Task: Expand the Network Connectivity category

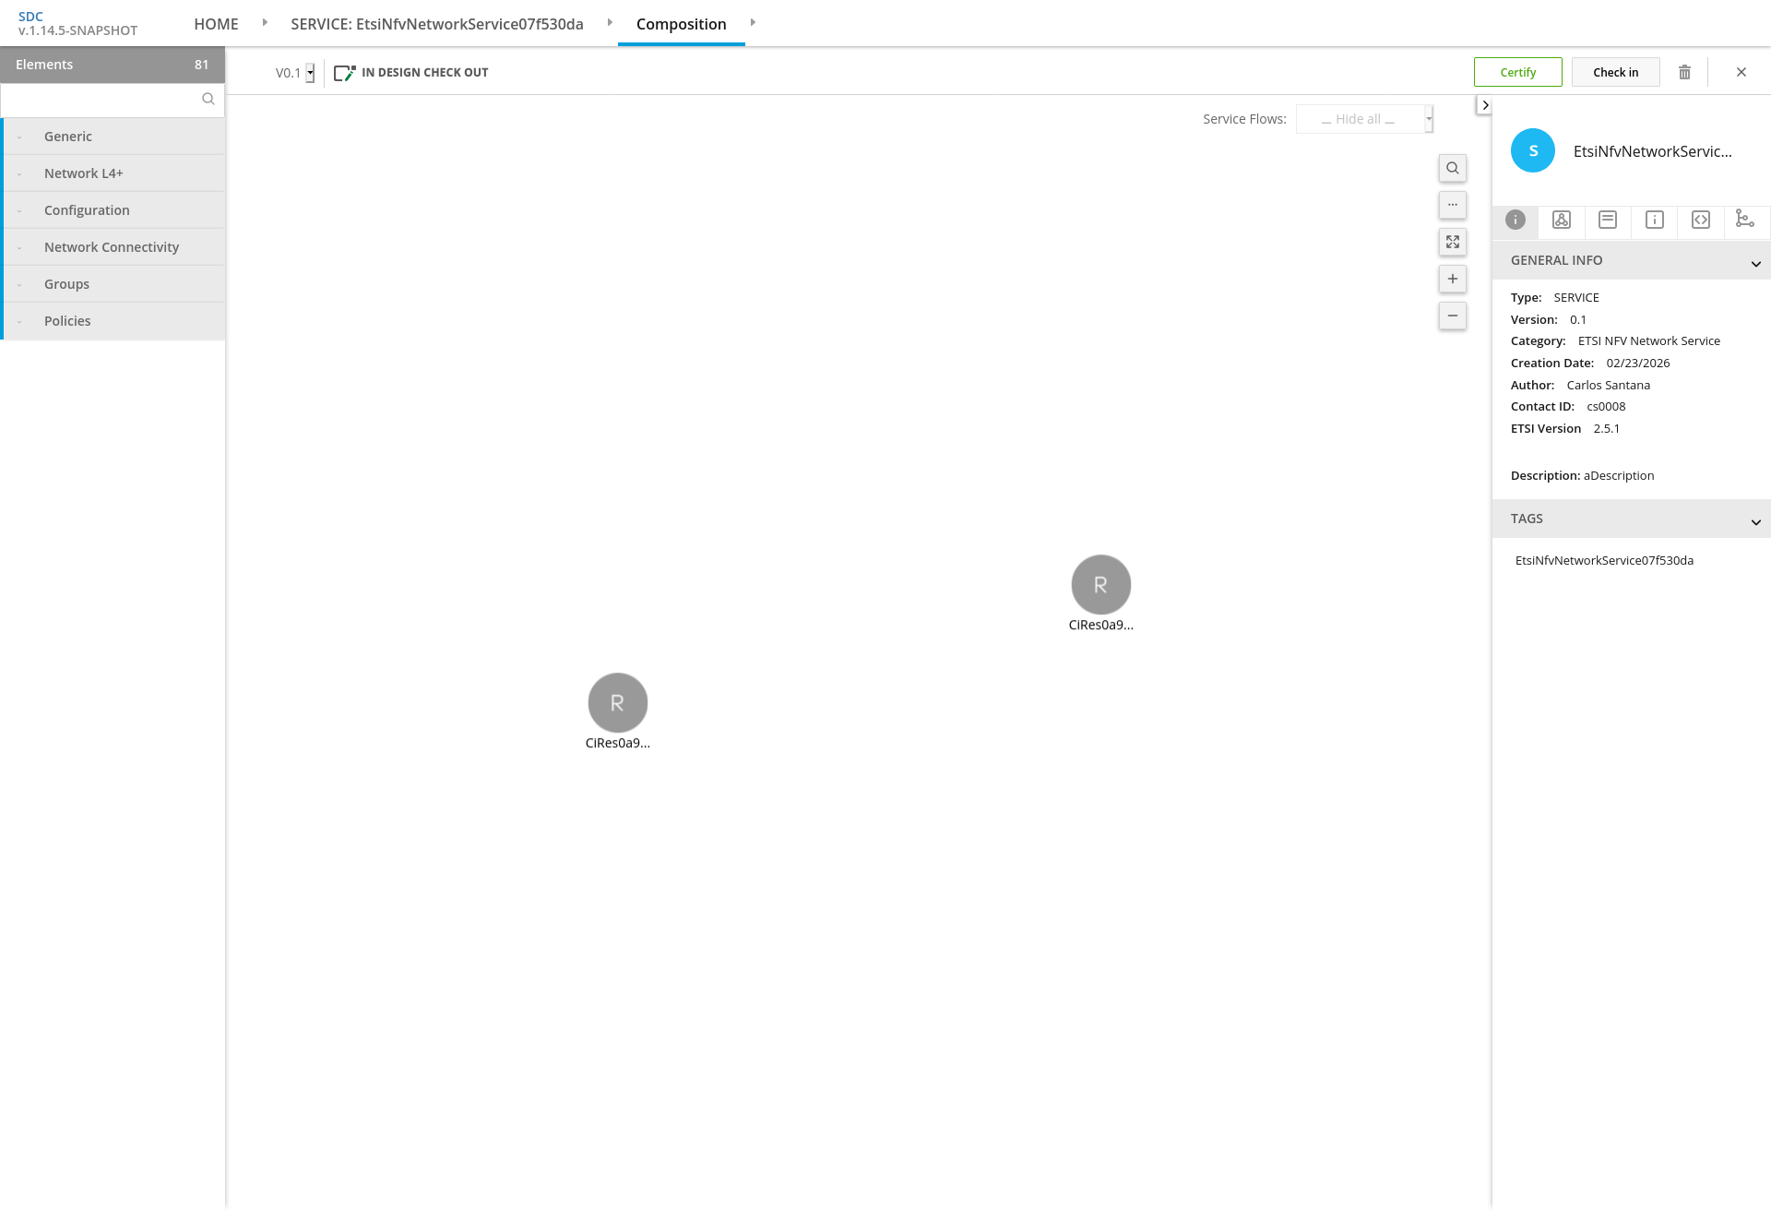Action: click(x=112, y=247)
